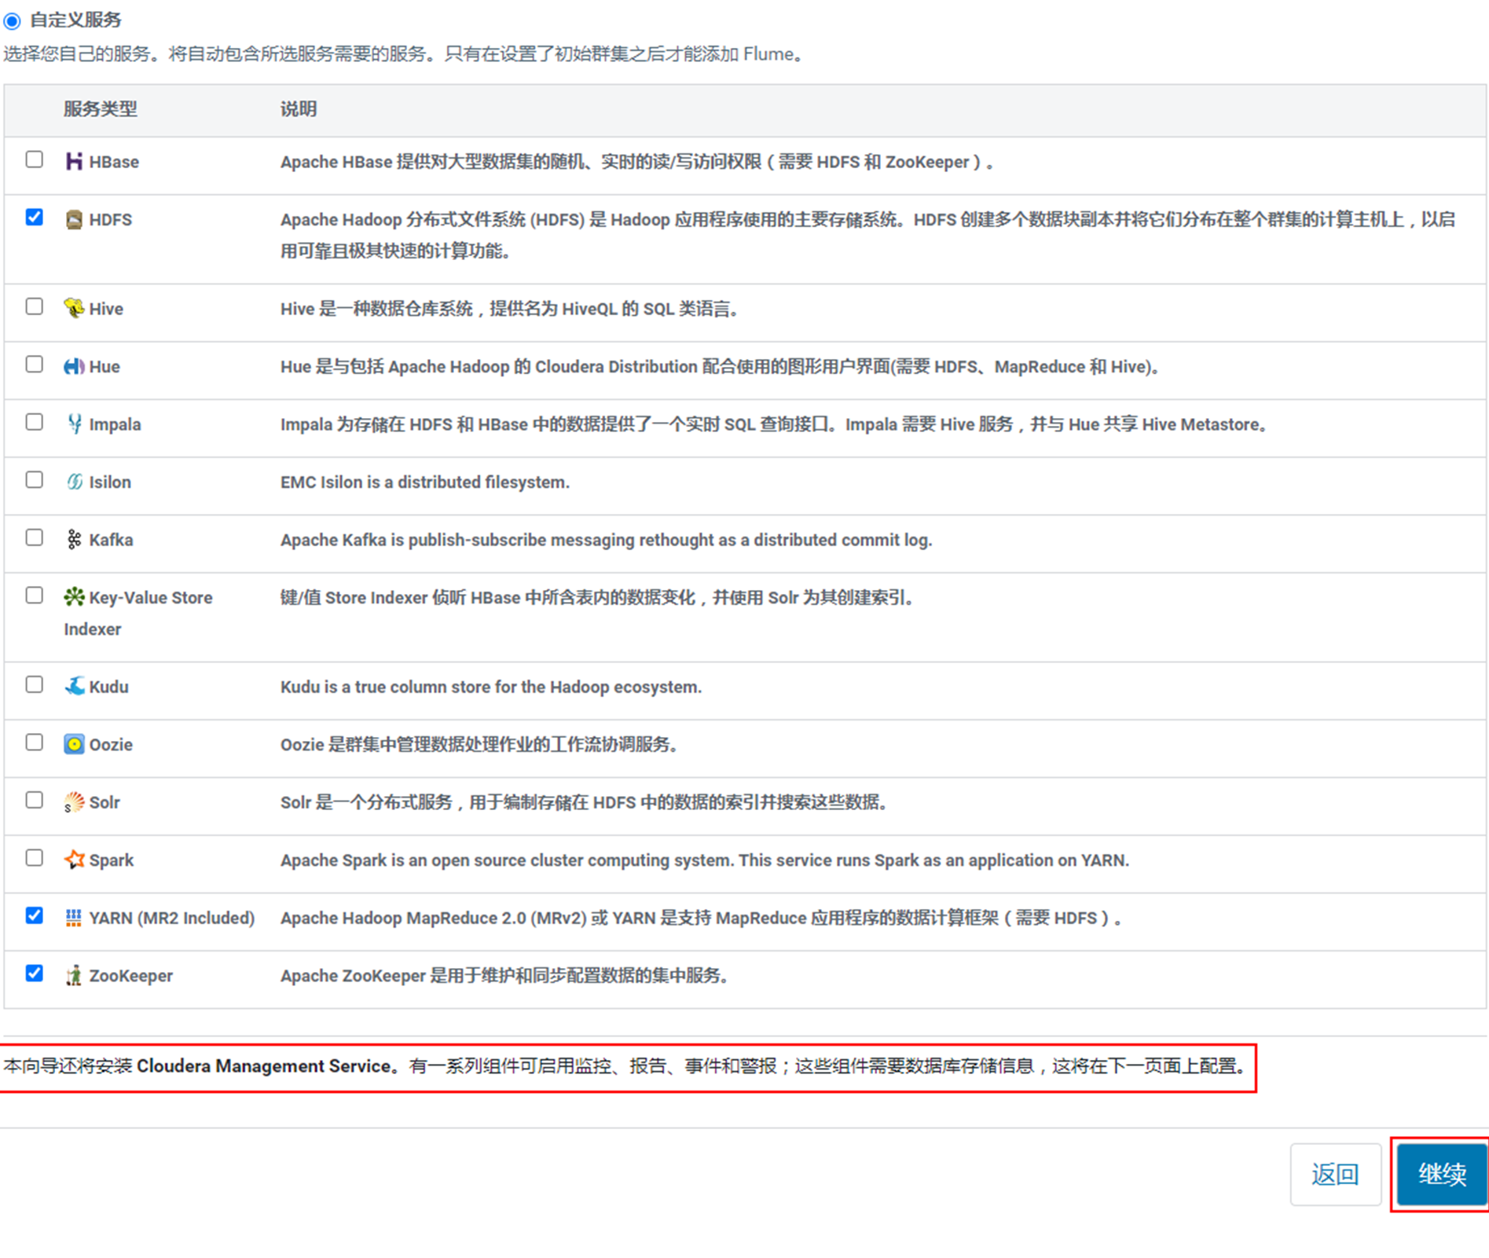This screenshot has height=1258, width=1489.
Task: Click the Key-Value Store Indexer icon
Action: (x=74, y=597)
